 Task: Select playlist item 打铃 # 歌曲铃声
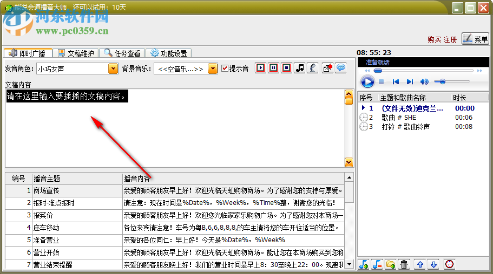pyautogui.click(x=423, y=127)
